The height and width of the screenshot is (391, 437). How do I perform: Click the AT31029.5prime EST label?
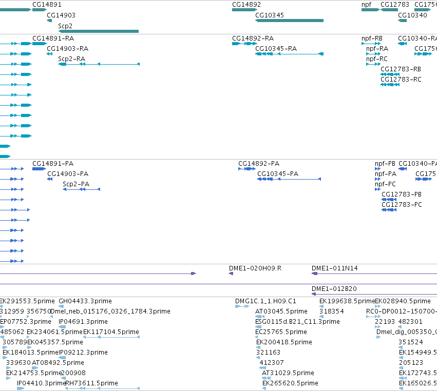tap(288, 373)
